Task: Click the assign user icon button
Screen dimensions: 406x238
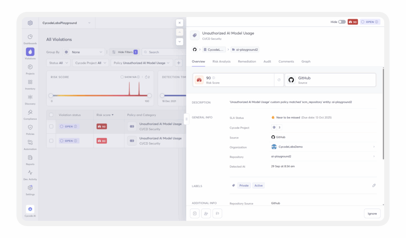Action: coord(206,213)
